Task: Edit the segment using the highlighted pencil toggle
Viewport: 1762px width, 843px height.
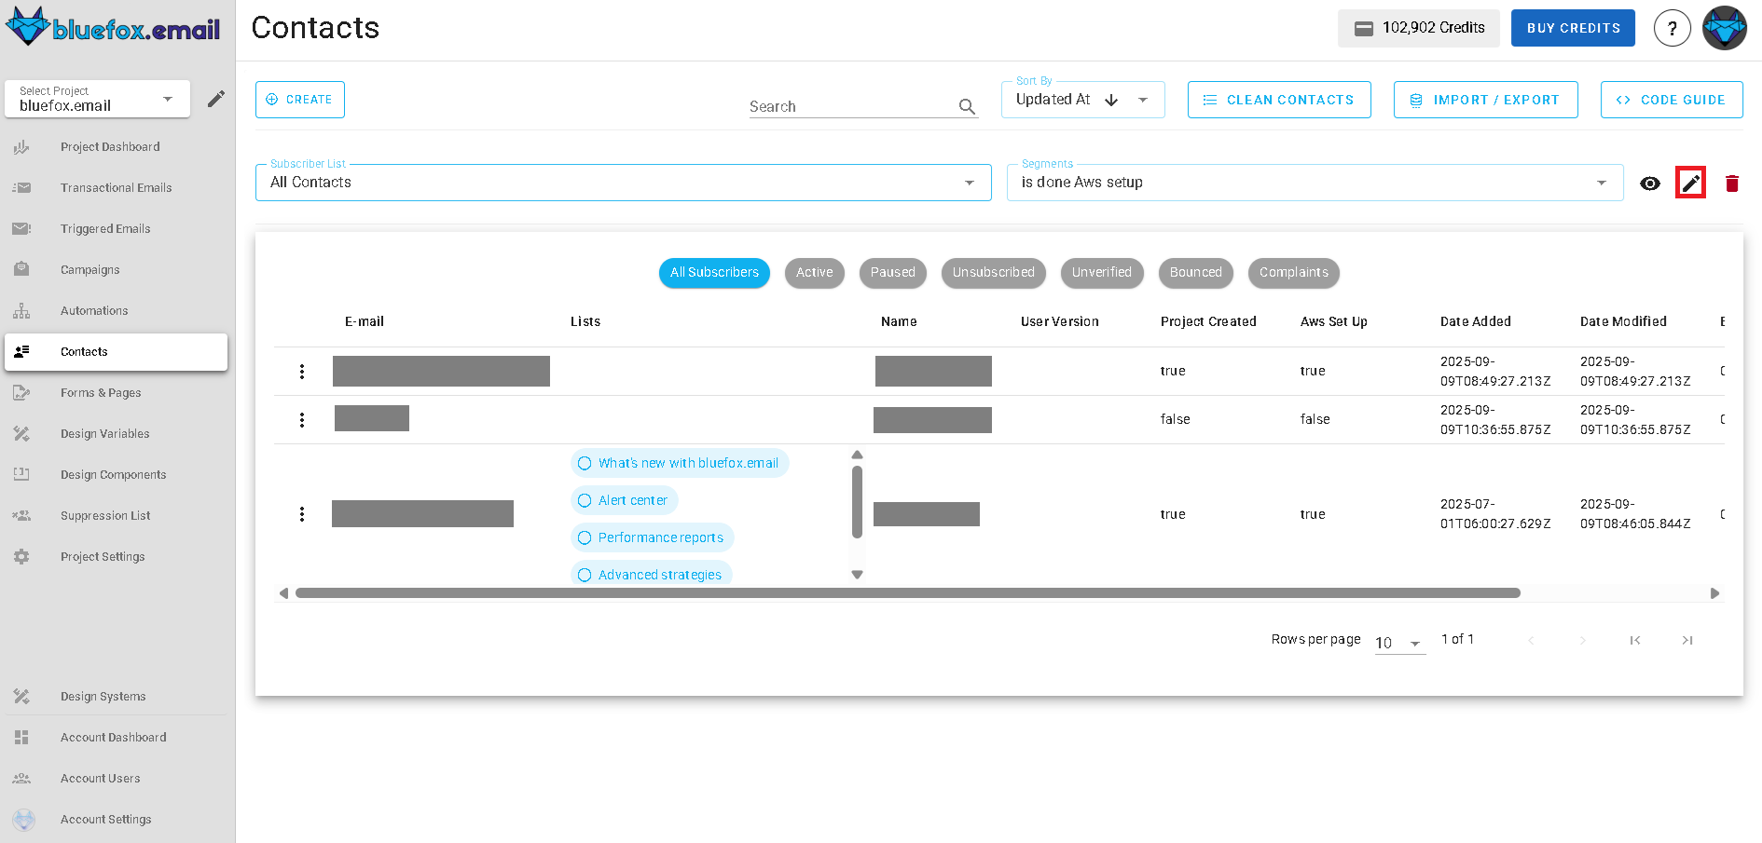Action: 1691,183
